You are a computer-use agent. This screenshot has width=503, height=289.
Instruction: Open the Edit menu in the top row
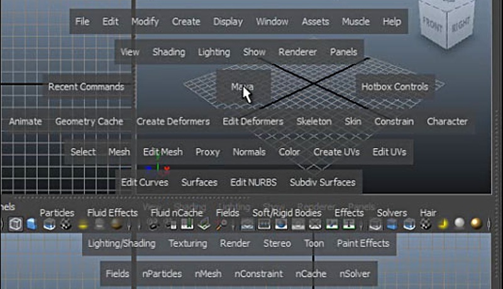click(111, 21)
